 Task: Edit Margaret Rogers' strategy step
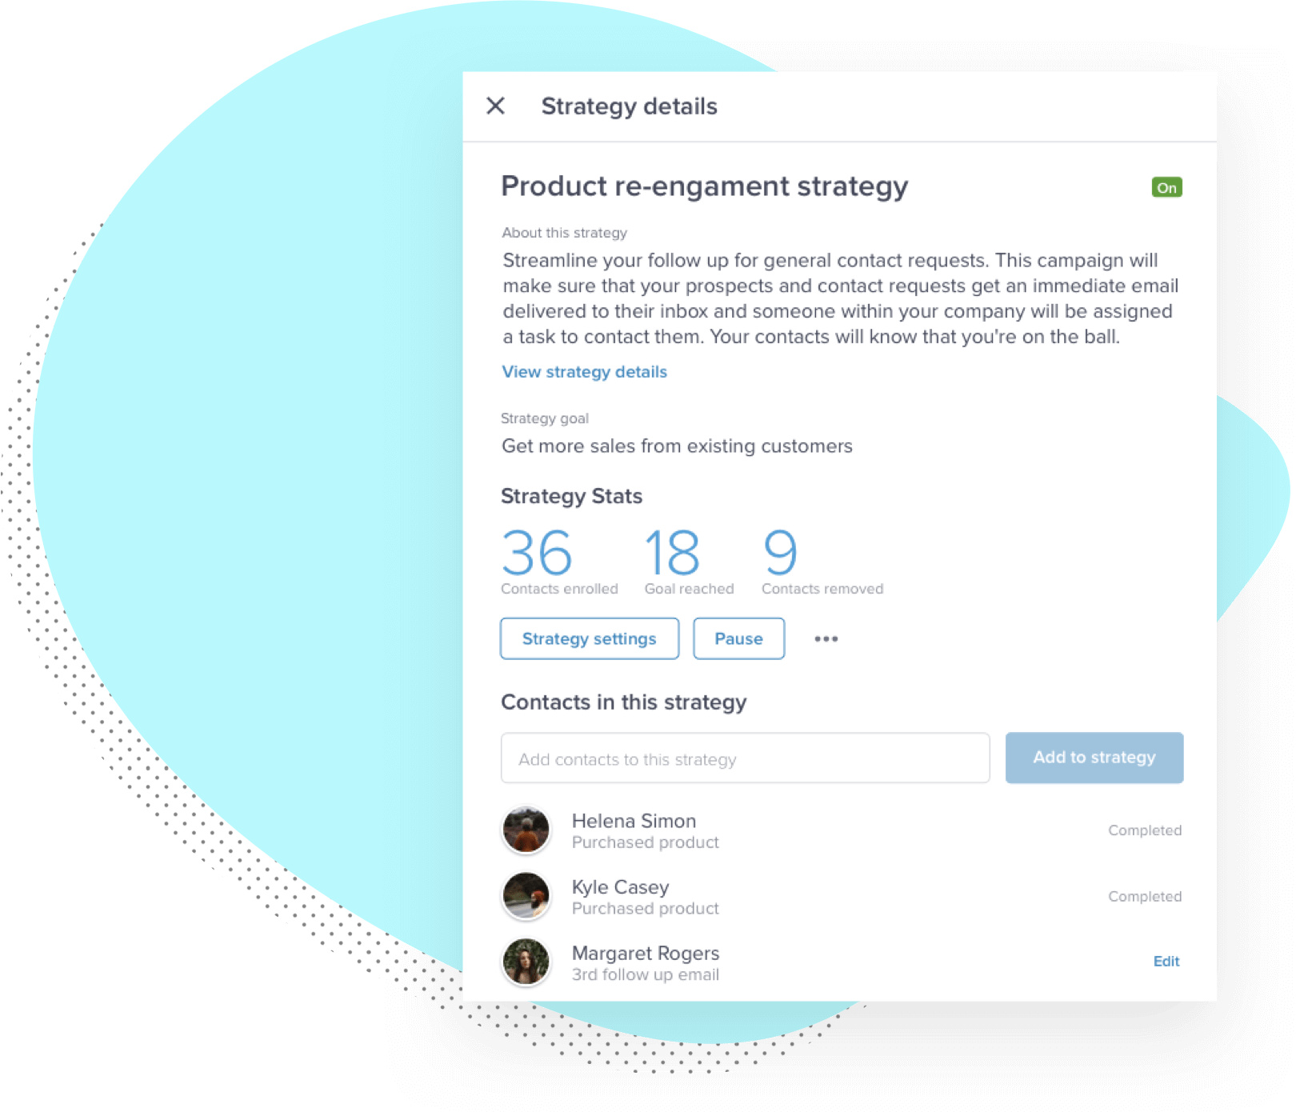[1166, 962]
